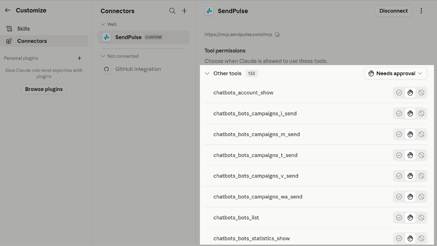This screenshot has height=246, width=437.
Task: Always allow chatbots_bots_campaigns_i_send
Action: coord(399,113)
